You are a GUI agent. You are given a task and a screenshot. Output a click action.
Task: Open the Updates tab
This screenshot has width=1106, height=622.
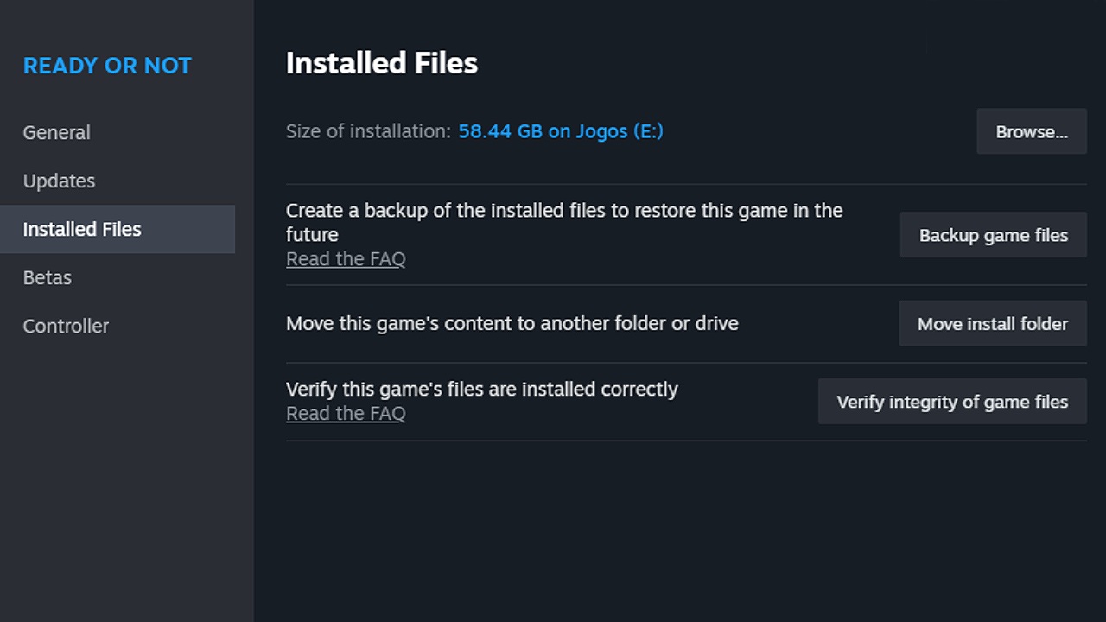click(x=59, y=181)
